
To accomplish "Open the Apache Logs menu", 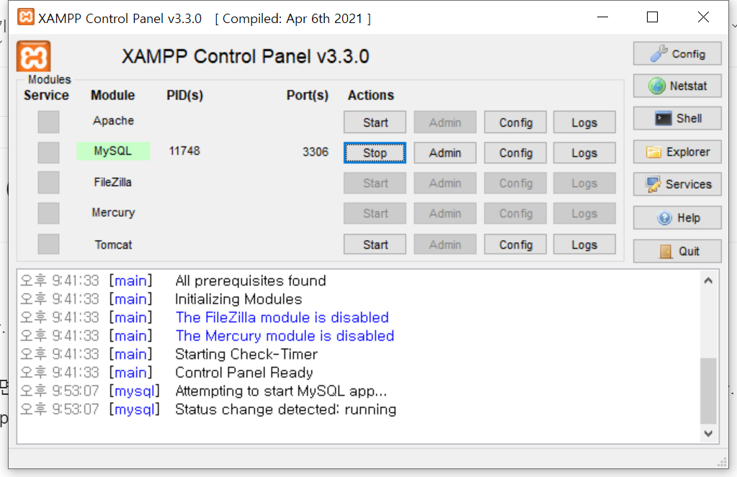I will point(584,122).
